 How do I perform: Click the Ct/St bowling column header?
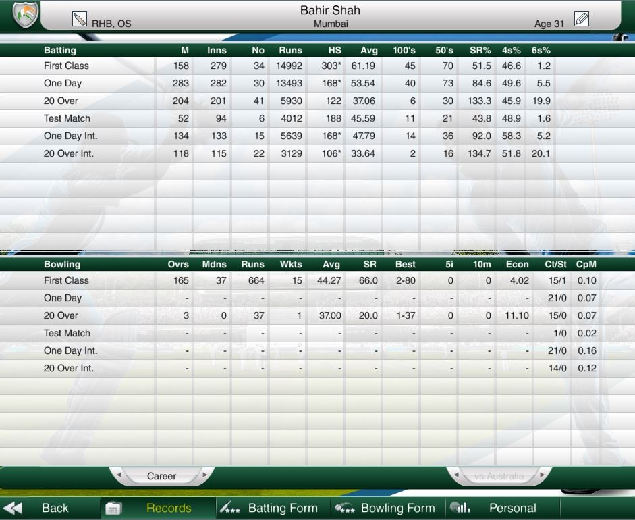pyautogui.click(x=555, y=264)
